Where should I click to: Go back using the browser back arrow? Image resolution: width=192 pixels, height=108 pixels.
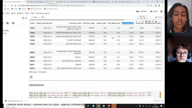pyautogui.click(x=5, y=5)
